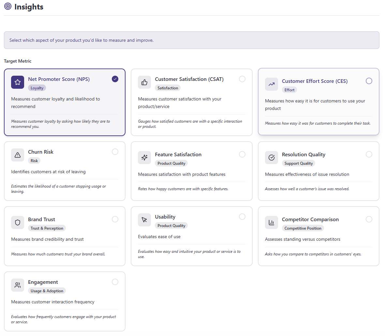The image size is (385, 336).
Task: Click the Loyalty tag on NPS card
Action: (37, 88)
